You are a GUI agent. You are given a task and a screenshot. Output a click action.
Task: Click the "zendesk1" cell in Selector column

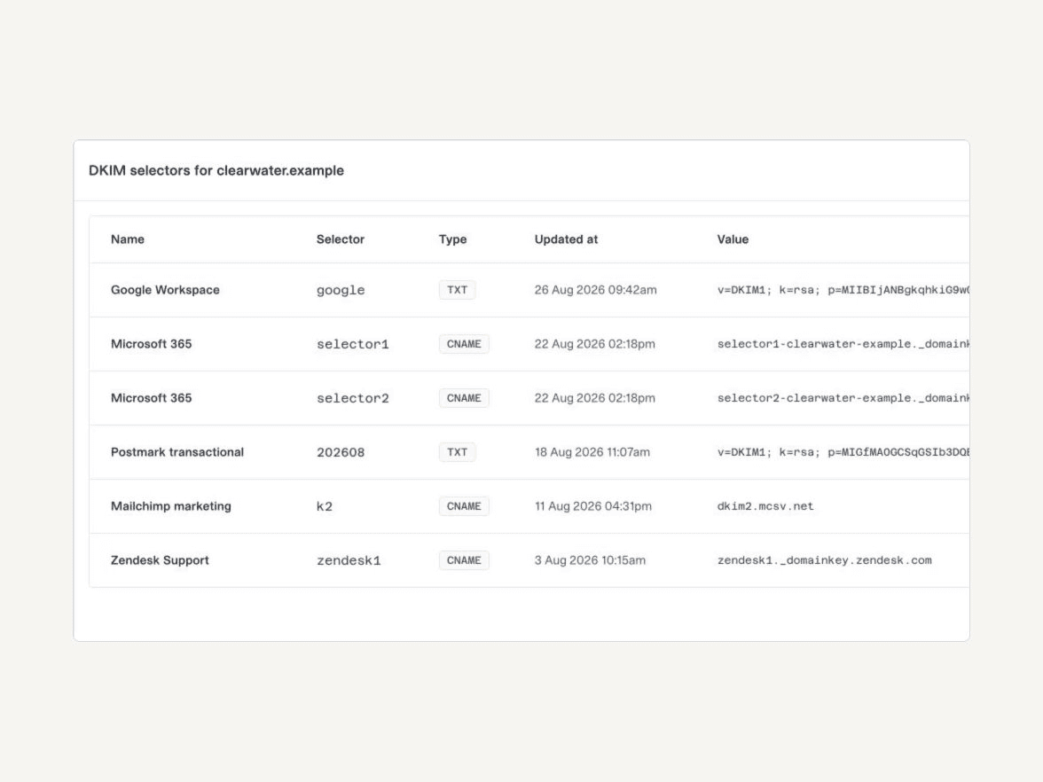(349, 560)
